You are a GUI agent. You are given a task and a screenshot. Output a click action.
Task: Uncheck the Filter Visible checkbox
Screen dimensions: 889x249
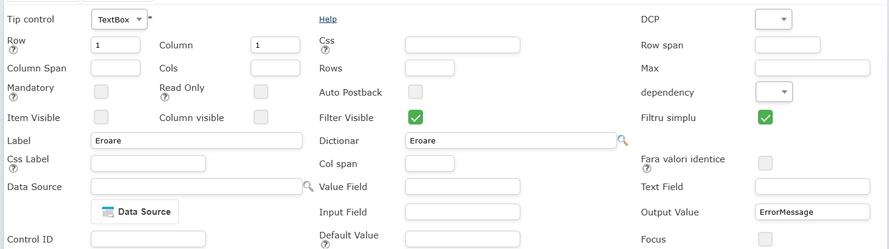415,117
